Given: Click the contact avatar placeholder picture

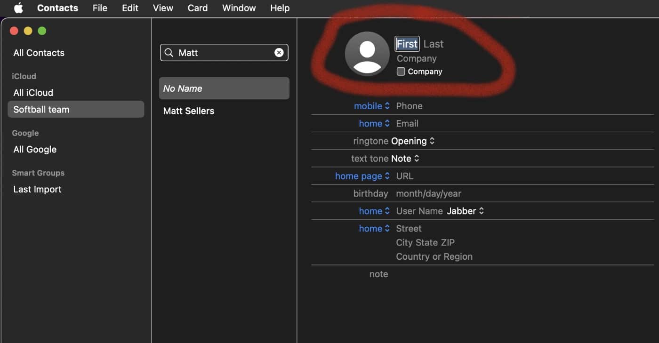Looking at the screenshot, I should 367,54.
